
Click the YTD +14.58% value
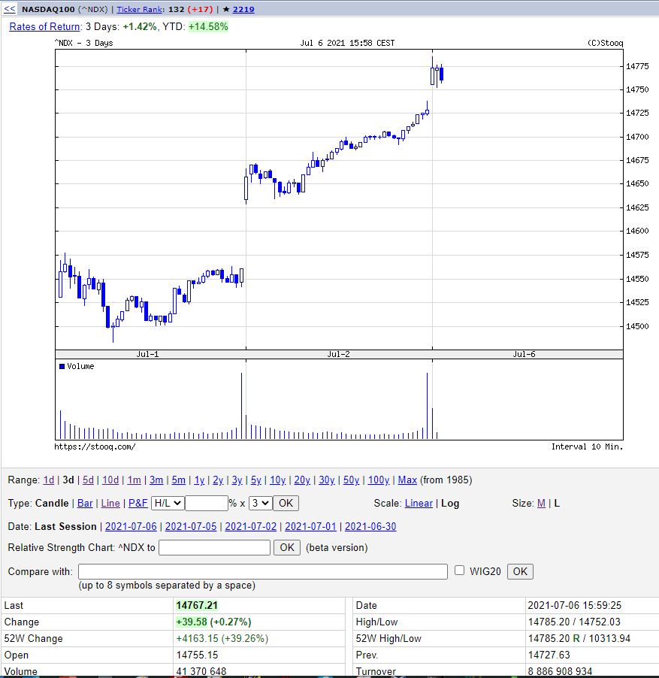pyautogui.click(x=208, y=26)
